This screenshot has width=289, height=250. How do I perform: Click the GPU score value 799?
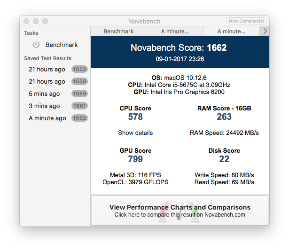[135, 159]
